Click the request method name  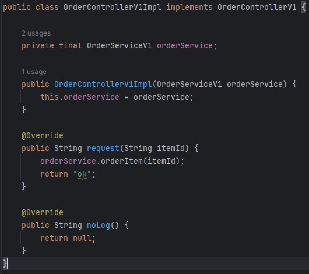pyautogui.click(x=103, y=148)
